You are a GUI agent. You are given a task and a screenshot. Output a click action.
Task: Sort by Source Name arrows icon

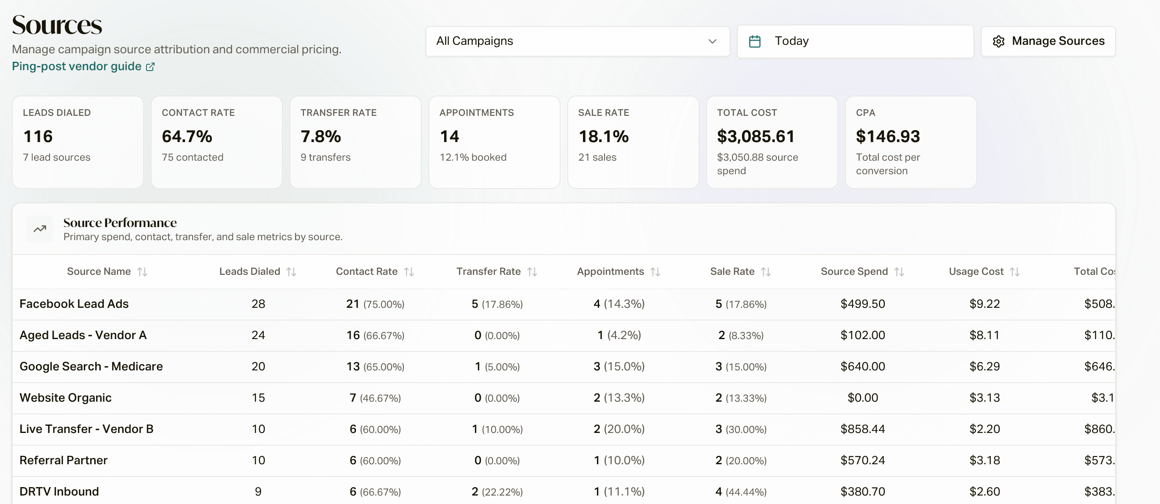pyautogui.click(x=142, y=271)
